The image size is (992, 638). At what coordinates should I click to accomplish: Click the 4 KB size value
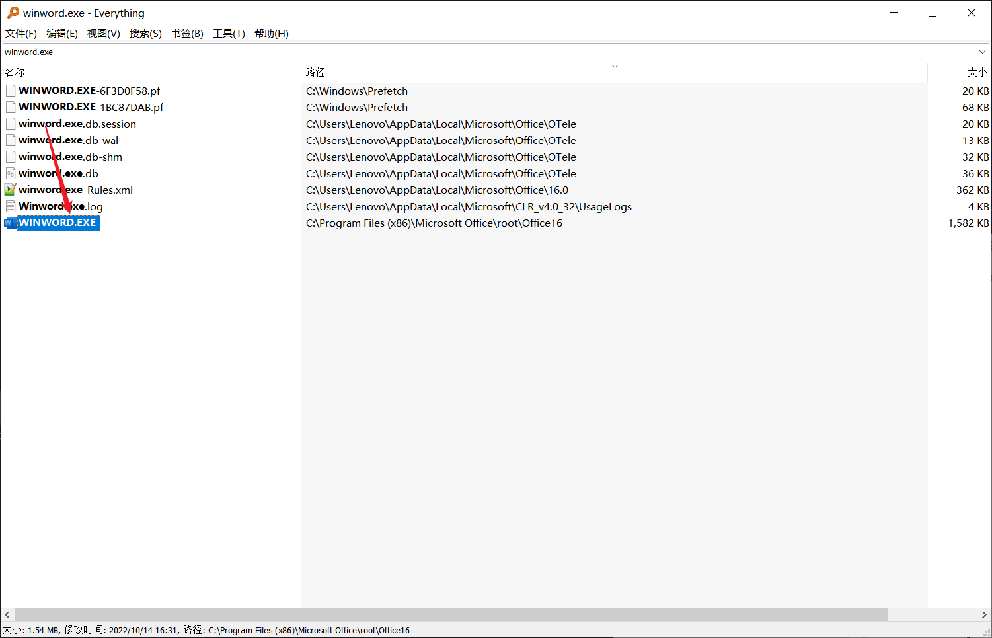click(979, 206)
